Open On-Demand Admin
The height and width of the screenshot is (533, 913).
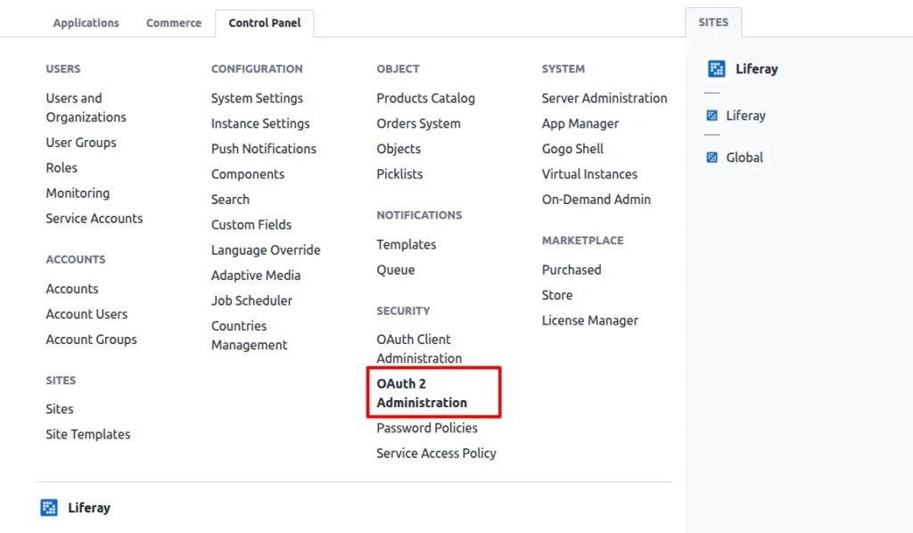pos(596,200)
